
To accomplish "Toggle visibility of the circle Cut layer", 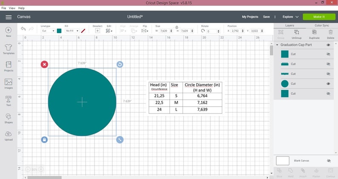I will (328, 84).
